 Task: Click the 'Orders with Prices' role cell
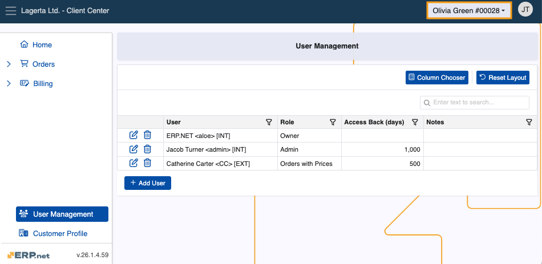[309, 164]
